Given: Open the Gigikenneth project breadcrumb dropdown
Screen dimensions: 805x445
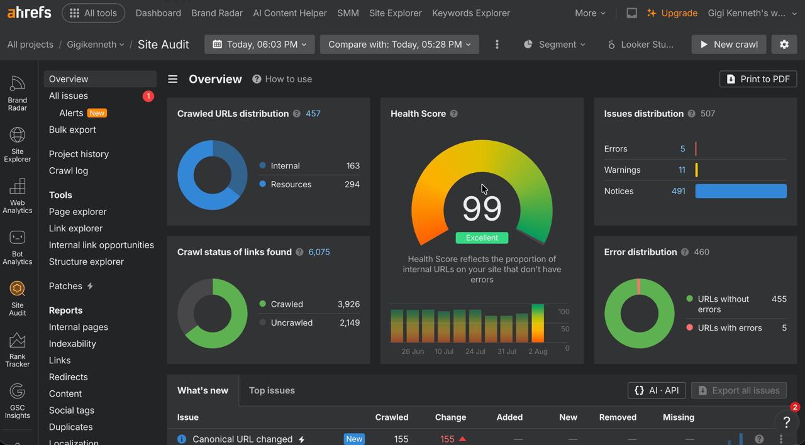Looking at the screenshot, I should [x=96, y=45].
